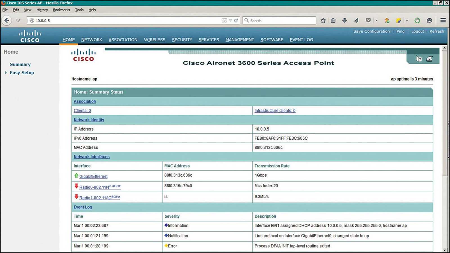Open the Firefox hamburger menu
This screenshot has height=253, width=450.
coord(443,21)
